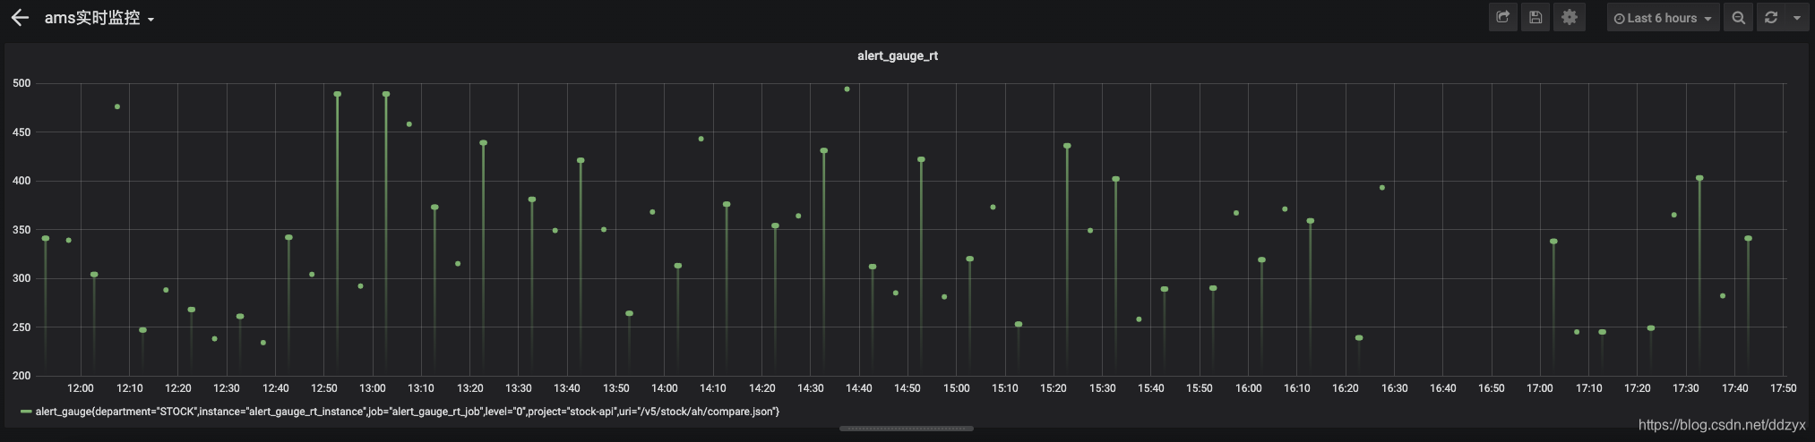1815x442 pixels.
Task: Click the 12:50 data point near 490
Action: point(337,94)
